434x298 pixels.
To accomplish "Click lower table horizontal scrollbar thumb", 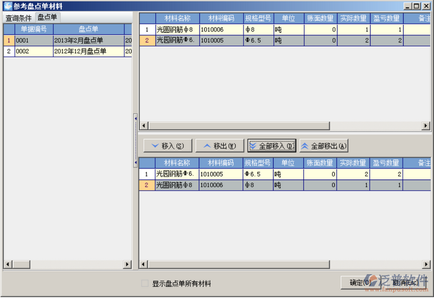I will click(x=239, y=264).
